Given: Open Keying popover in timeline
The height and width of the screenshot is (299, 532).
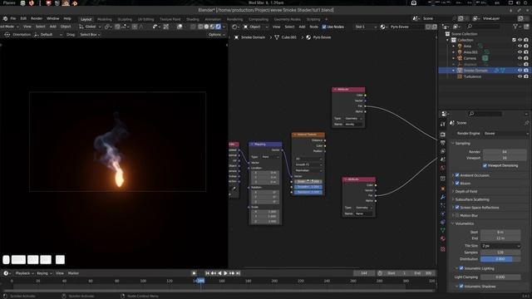Looking at the screenshot, I should 44,273.
